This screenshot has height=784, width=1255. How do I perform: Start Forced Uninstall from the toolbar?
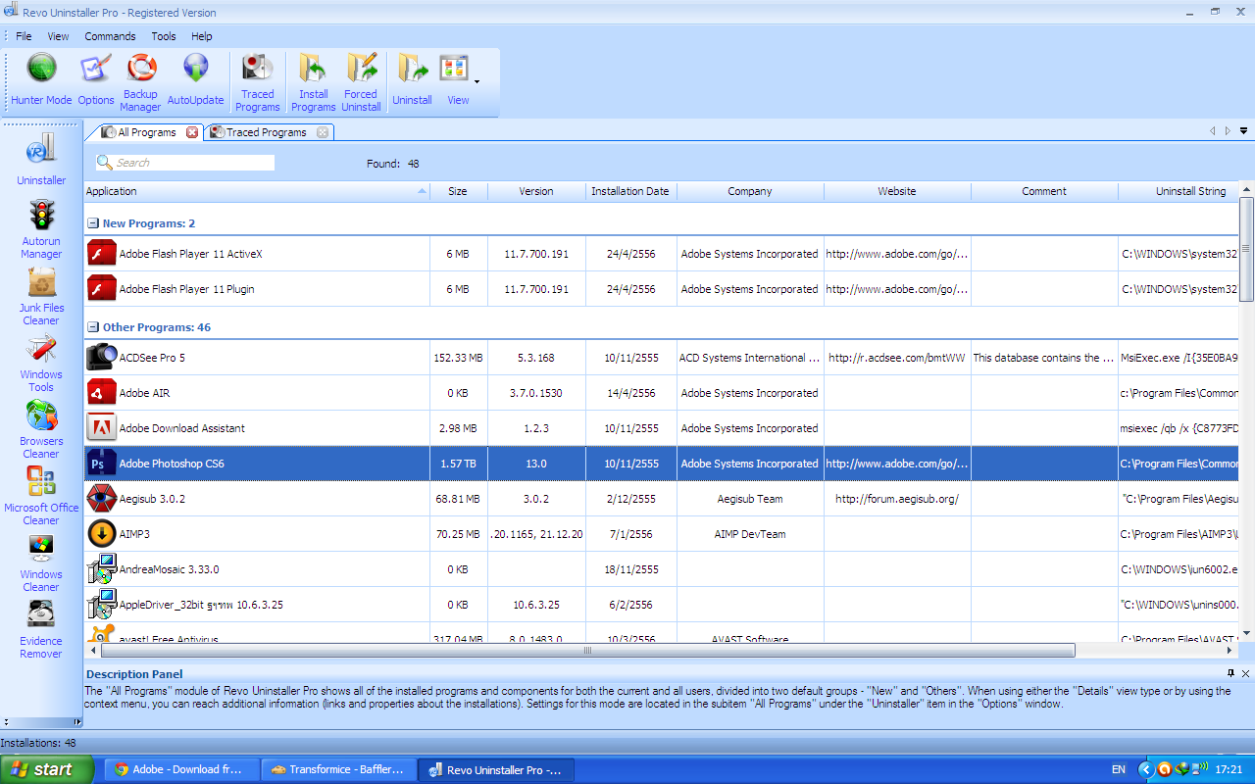point(362,82)
